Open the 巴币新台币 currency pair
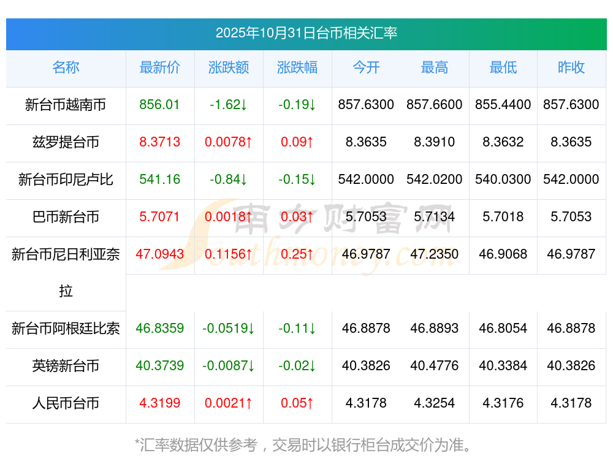This screenshot has height=464, width=613. 66,217
